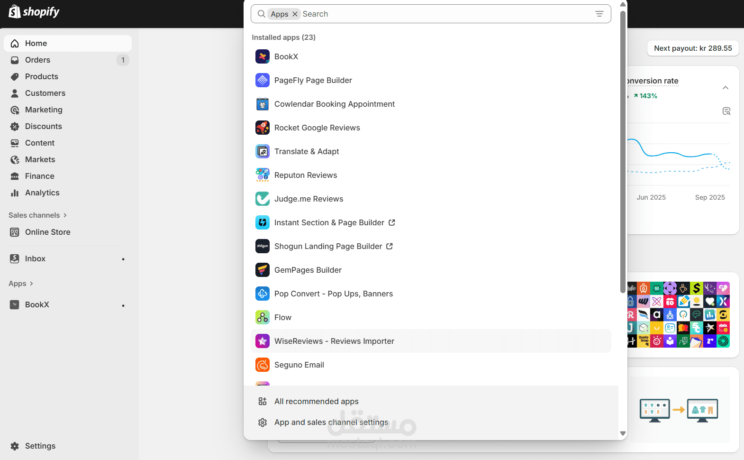Open the Judge.me Reviews app icon
This screenshot has width=744, height=460.
263,199
